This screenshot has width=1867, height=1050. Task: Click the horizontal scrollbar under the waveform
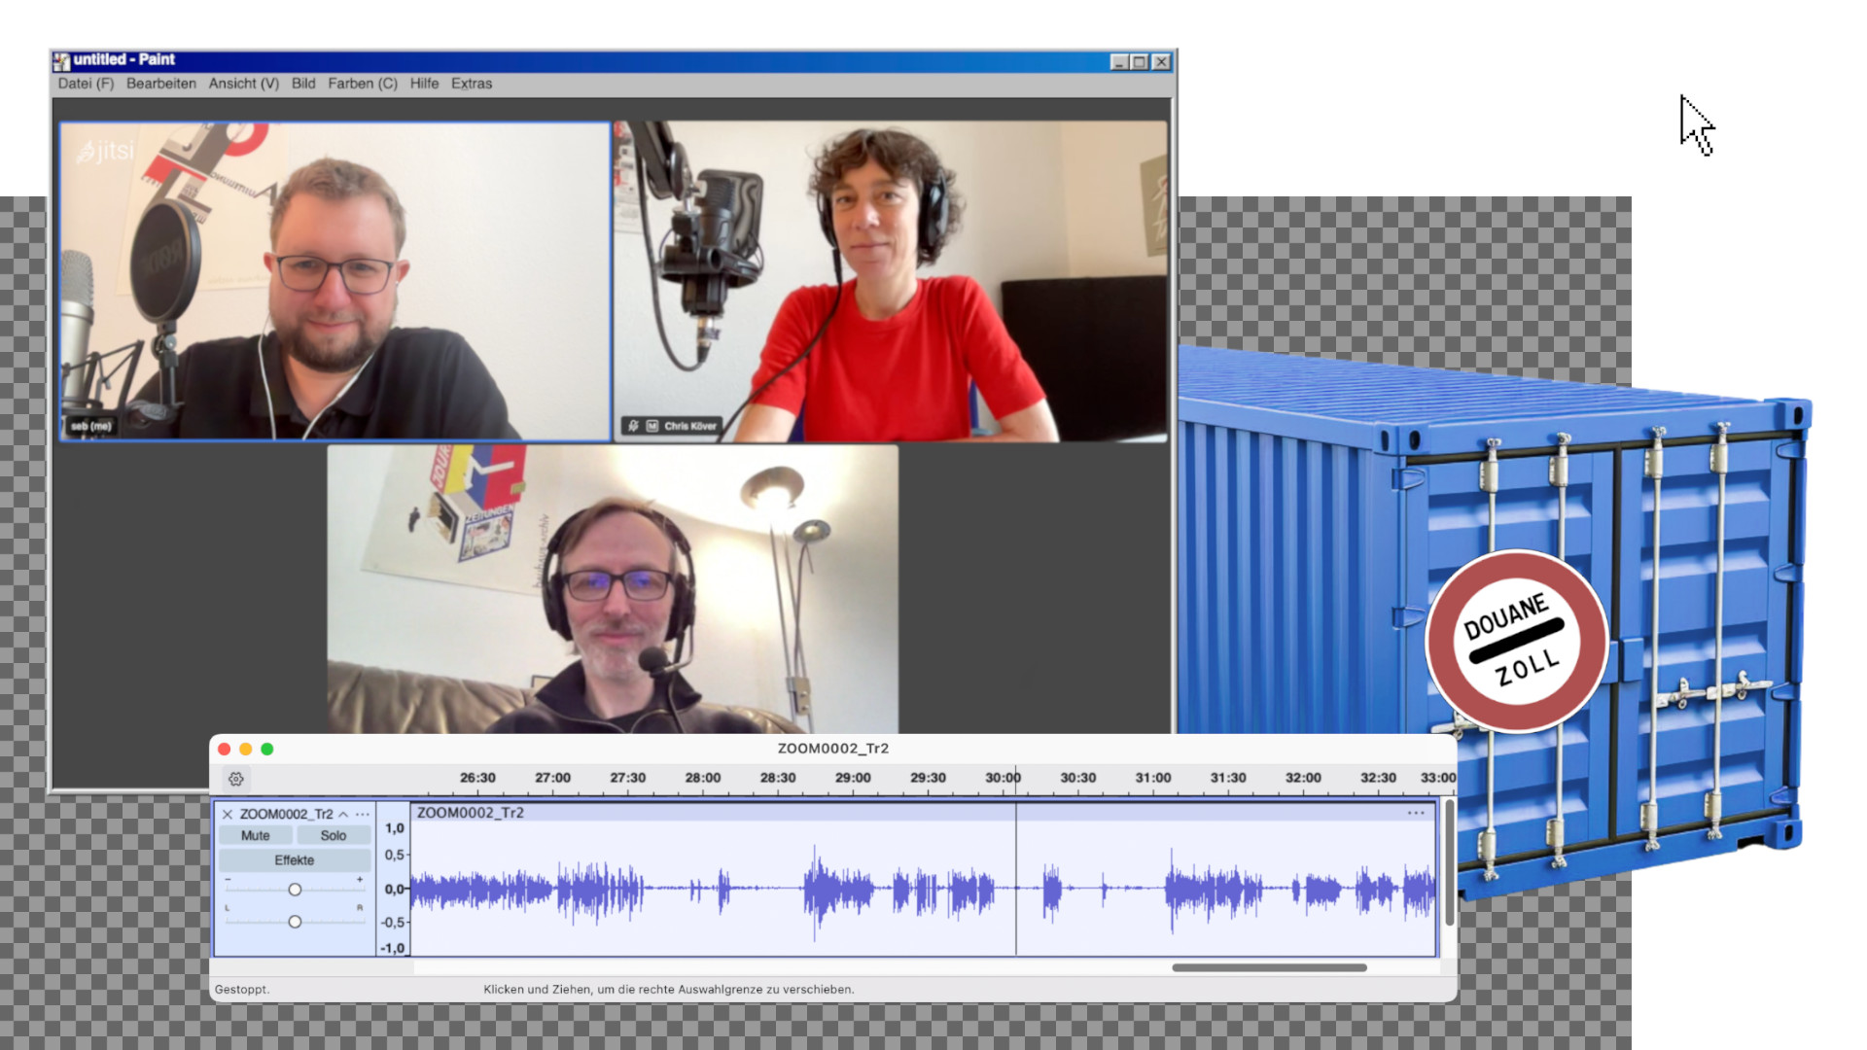(x=1269, y=967)
